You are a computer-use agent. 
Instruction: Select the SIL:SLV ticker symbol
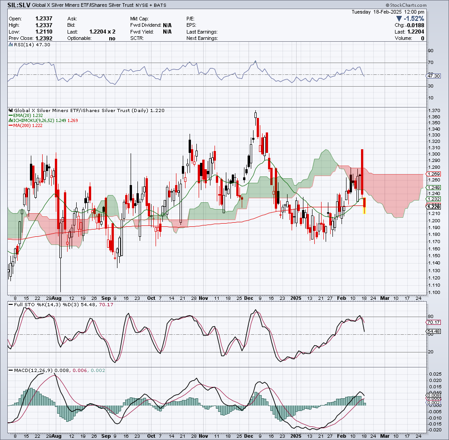[19, 5]
